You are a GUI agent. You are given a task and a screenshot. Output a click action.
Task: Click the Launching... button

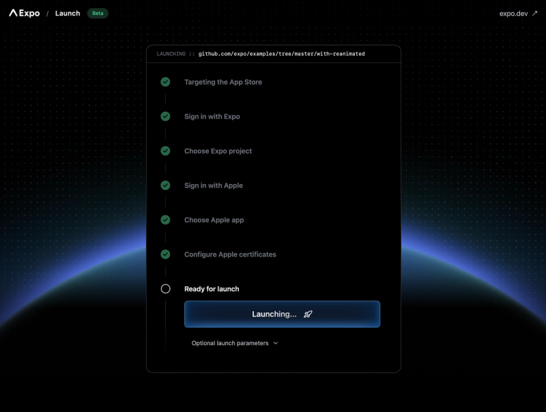[282, 314]
